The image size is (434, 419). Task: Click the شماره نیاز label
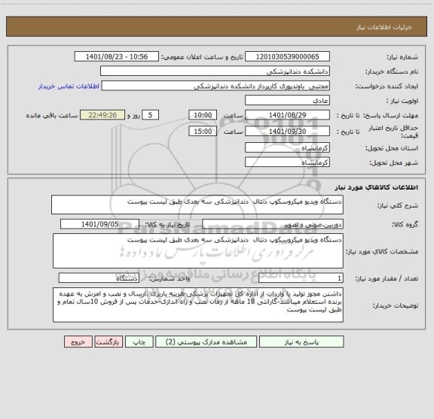[x=402, y=57]
